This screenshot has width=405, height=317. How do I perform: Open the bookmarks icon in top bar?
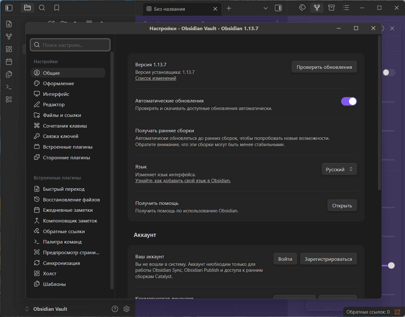pyautogui.click(x=57, y=8)
